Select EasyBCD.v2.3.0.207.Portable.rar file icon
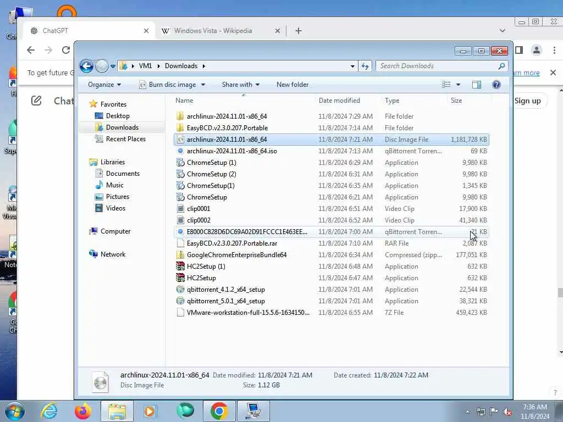The width and height of the screenshot is (563, 422). [180, 243]
